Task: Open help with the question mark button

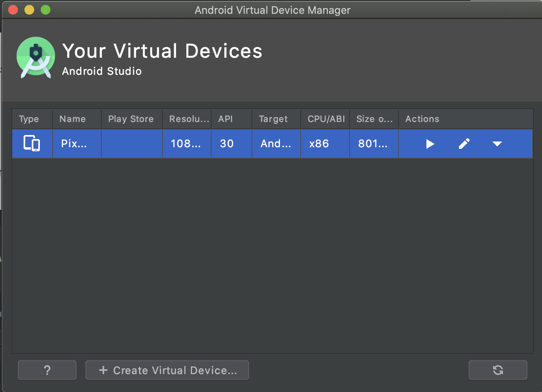Action: (x=47, y=370)
